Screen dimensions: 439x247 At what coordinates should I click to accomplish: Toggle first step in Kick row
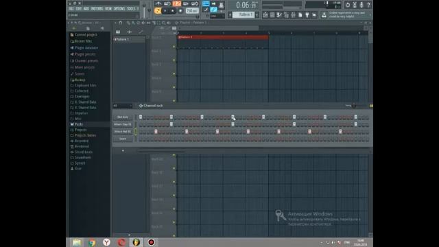tap(141, 117)
